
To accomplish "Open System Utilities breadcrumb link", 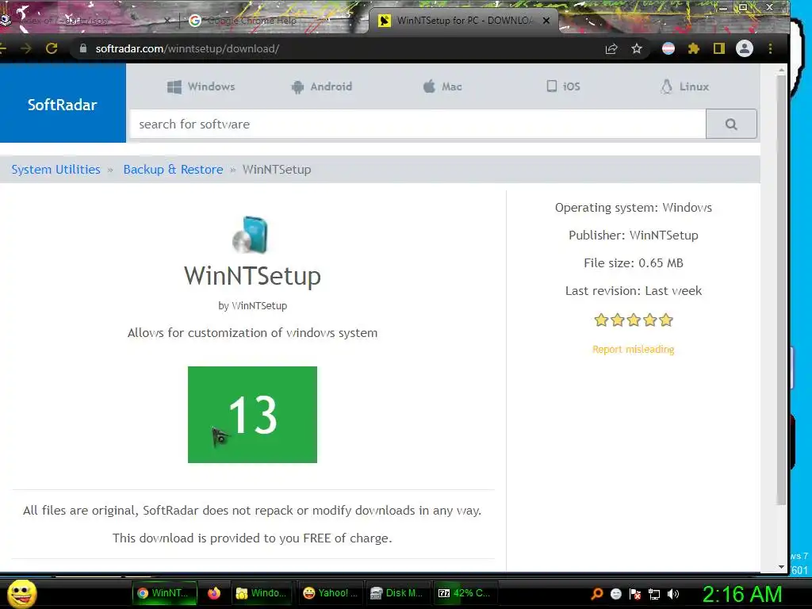I will (56, 170).
